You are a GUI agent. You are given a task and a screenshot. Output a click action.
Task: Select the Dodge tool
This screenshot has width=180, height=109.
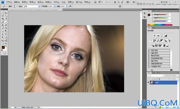click(x=6, y=31)
